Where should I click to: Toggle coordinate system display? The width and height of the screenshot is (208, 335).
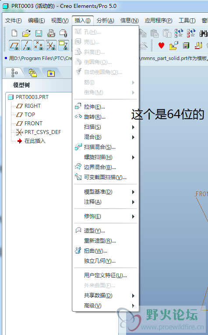coord(51,45)
